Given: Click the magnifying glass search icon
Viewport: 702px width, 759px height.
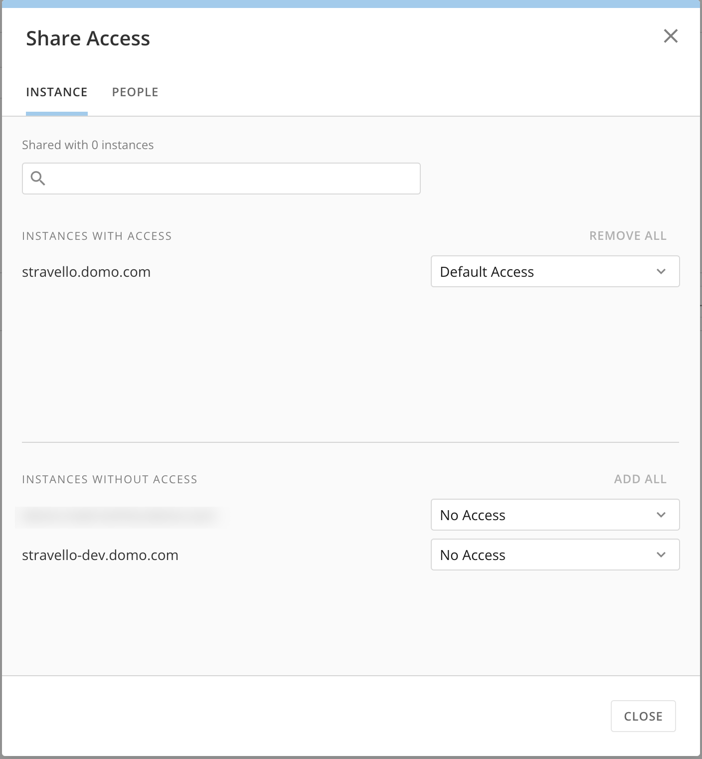Looking at the screenshot, I should pyautogui.click(x=38, y=178).
